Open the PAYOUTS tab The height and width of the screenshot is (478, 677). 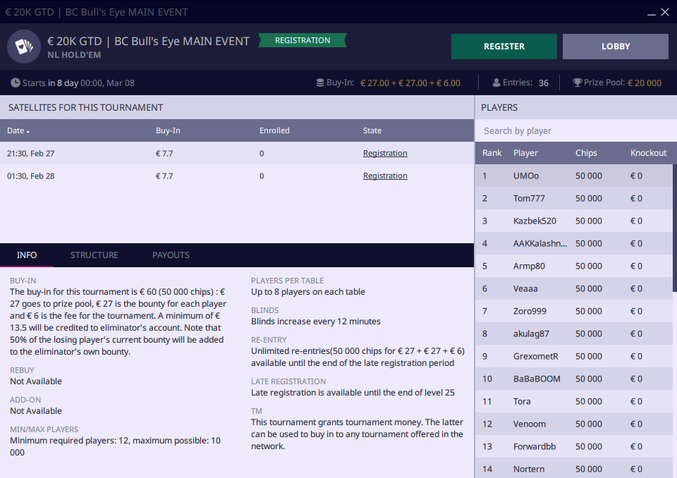171,255
